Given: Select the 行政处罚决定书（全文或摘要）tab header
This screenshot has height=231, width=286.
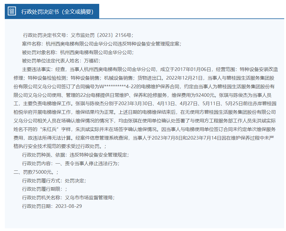Looking at the screenshot, I should coord(52,11).
